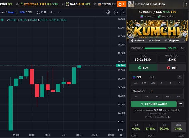189x138 pixels.
Task: Choose the 0.5 SOL preset amount
Action: point(153,83)
